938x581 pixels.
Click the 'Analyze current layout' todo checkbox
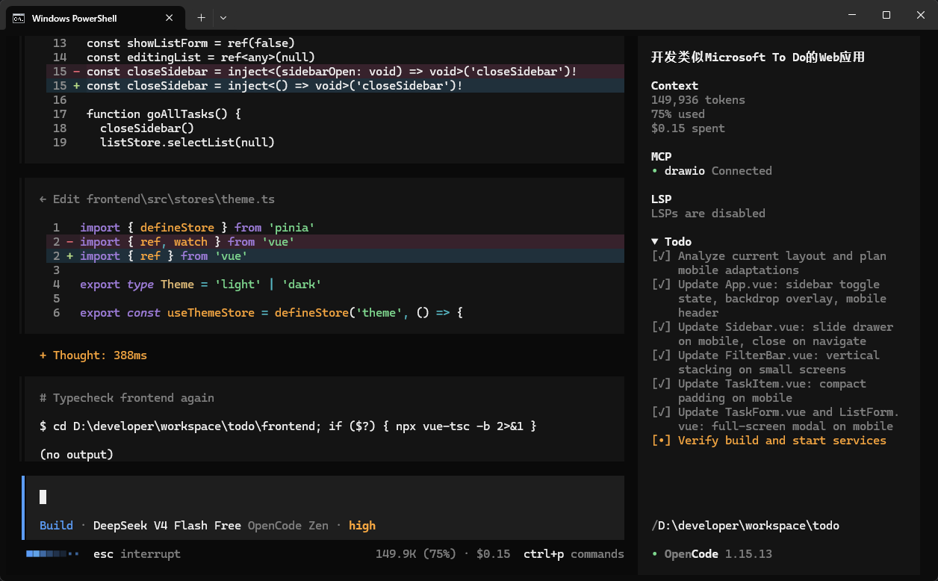coord(661,256)
